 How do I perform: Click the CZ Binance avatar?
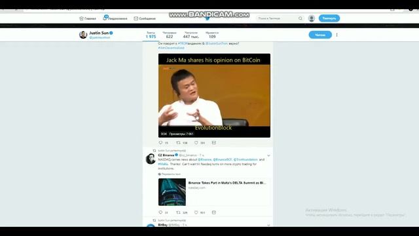click(x=151, y=159)
